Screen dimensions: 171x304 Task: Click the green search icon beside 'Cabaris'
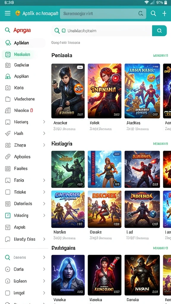7,257
